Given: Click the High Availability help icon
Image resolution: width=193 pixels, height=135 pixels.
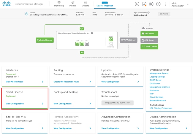Looking at the screenshot, I should click(148, 13).
